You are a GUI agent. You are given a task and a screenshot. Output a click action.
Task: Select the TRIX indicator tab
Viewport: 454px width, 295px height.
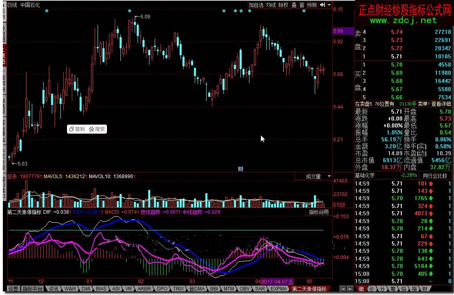point(178,289)
